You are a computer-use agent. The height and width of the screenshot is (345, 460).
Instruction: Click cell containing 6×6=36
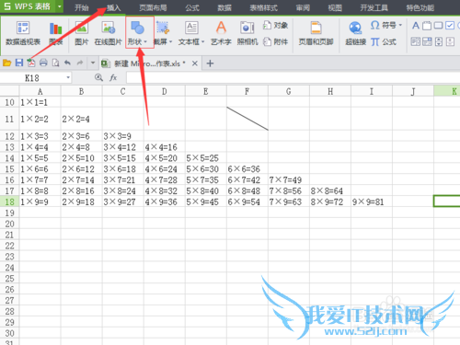point(247,169)
